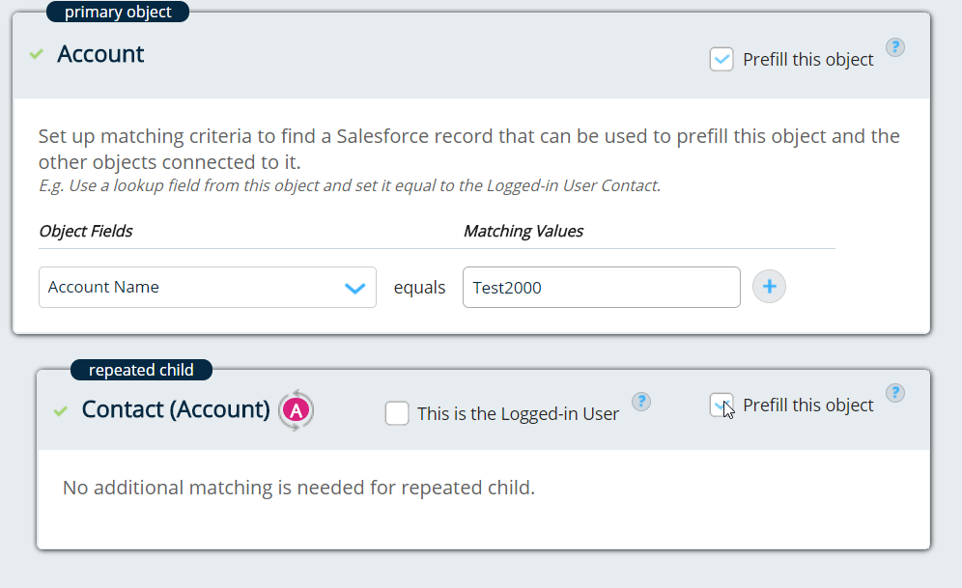Screen dimensions: 962x588
Task: Enable This is the Logged-in User checkbox
Action: pyautogui.click(x=397, y=414)
